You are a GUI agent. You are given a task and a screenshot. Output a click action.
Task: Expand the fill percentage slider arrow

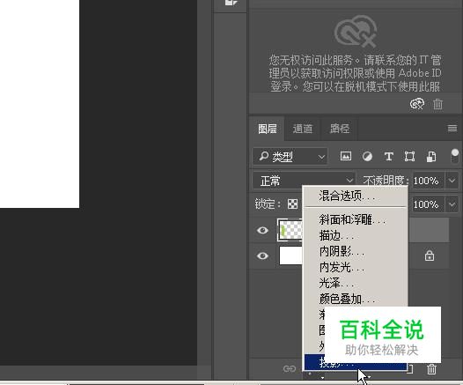click(x=452, y=204)
